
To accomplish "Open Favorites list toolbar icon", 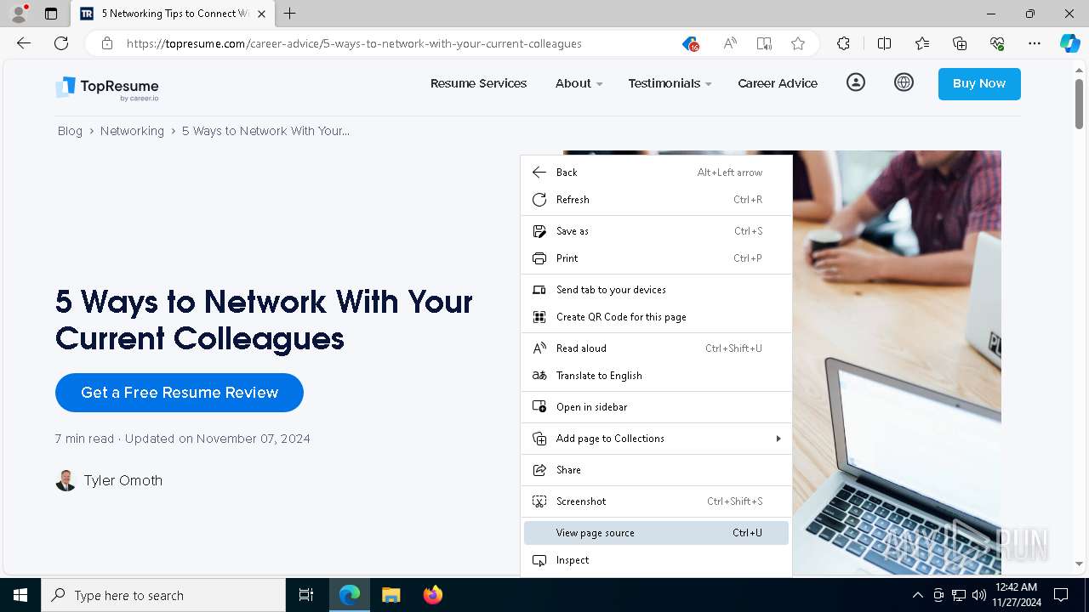I will (922, 43).
